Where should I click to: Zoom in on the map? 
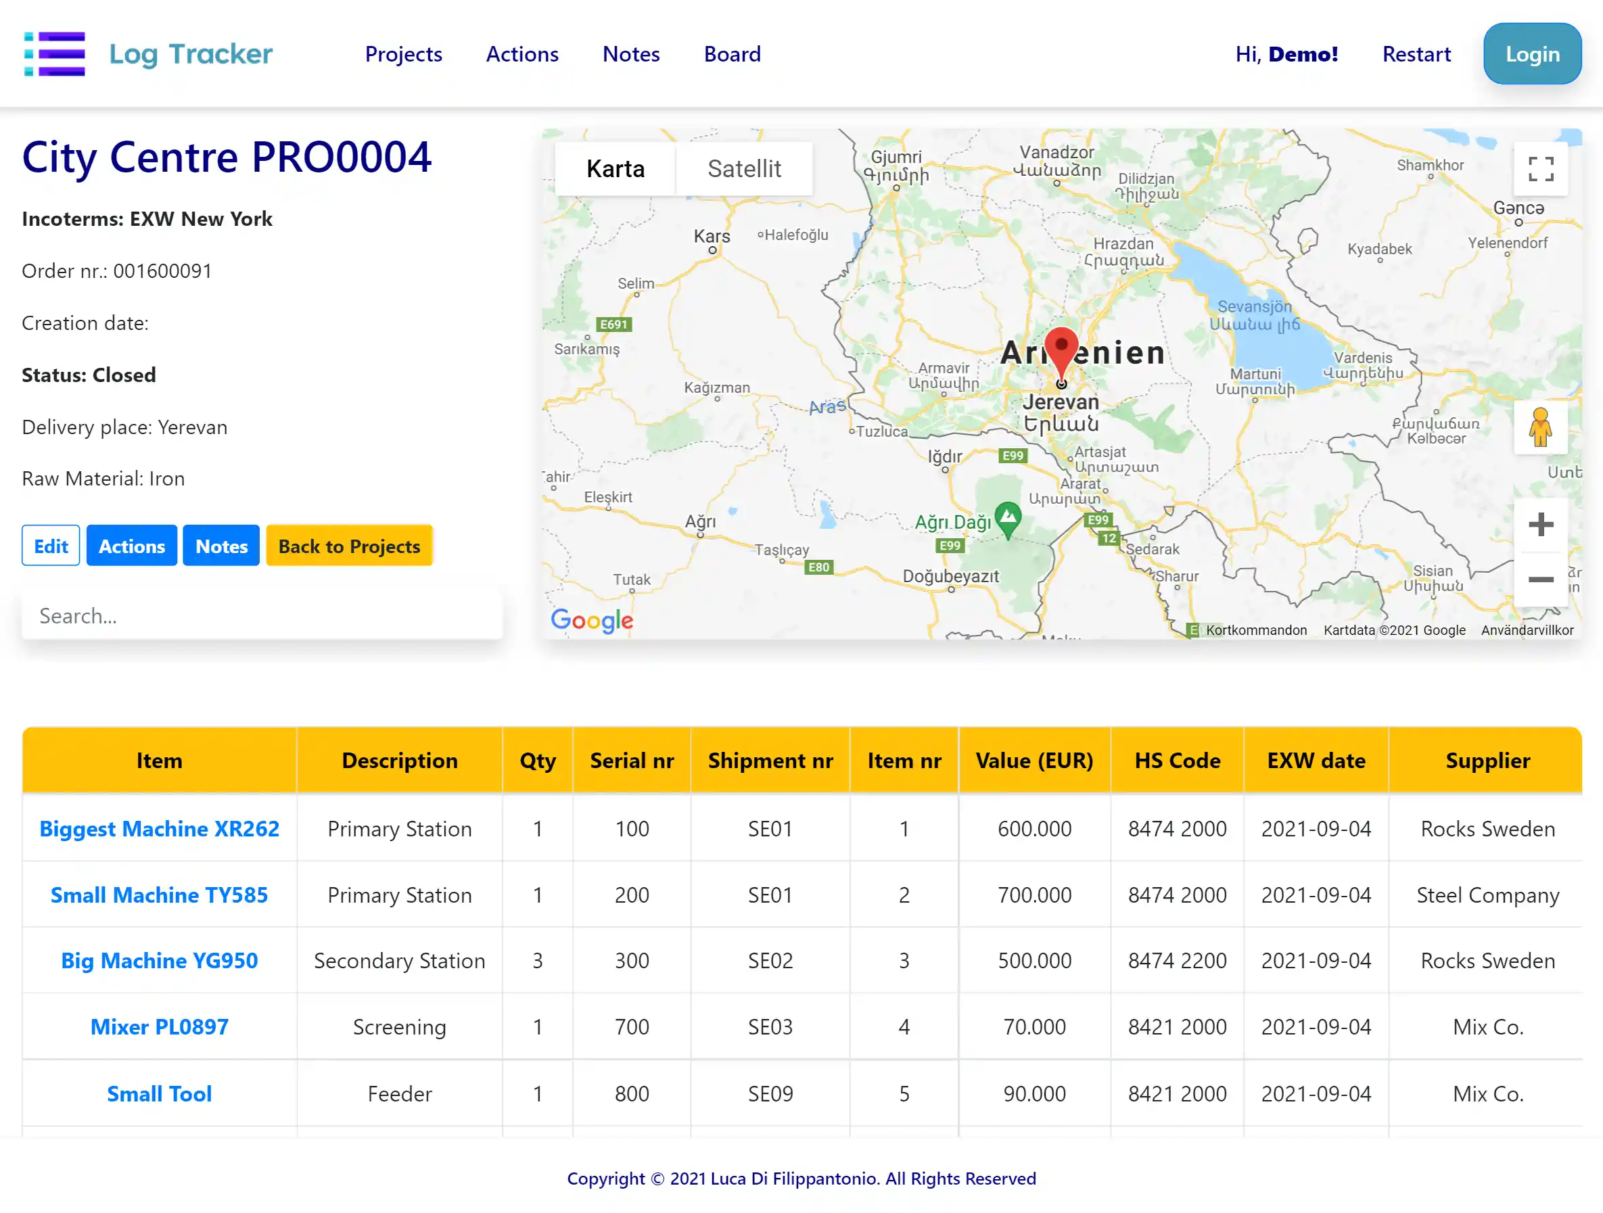pyautogui.click(x=1540, y=524)
